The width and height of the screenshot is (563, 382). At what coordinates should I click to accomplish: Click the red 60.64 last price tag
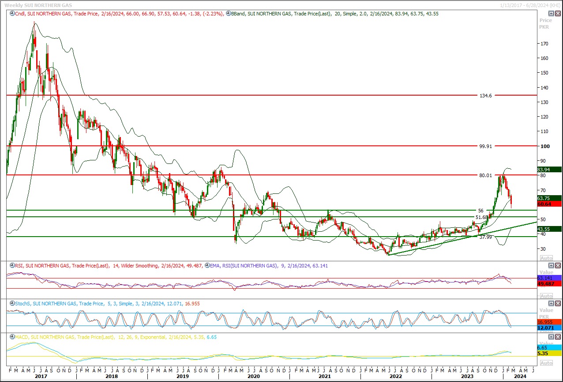[549, 204]
